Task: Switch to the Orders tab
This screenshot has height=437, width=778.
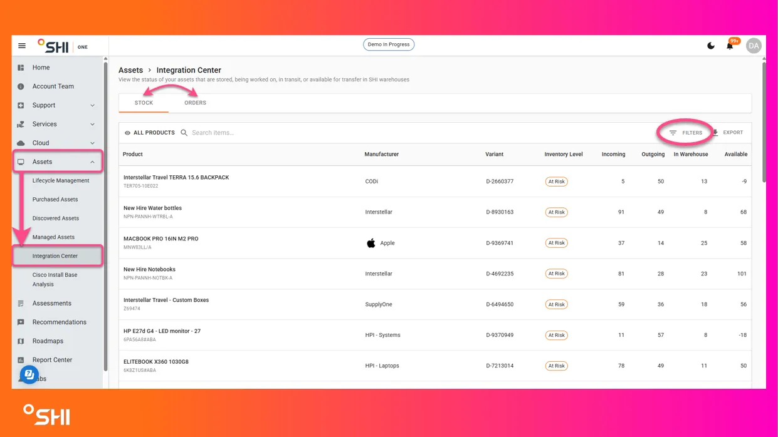Action: click(195, 103)
